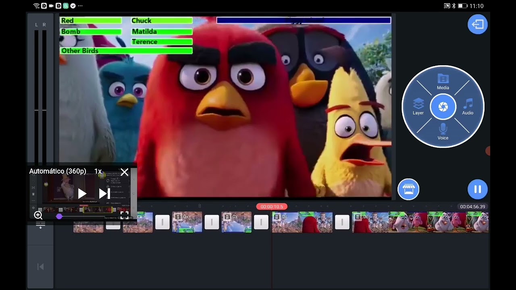Open the status bar more notifications dots
The image size is (516, 290).
[x=80, y=6]
